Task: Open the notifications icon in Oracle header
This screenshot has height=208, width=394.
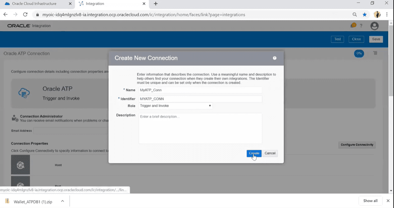Action: pyautogui.click(x=353, y=25)
